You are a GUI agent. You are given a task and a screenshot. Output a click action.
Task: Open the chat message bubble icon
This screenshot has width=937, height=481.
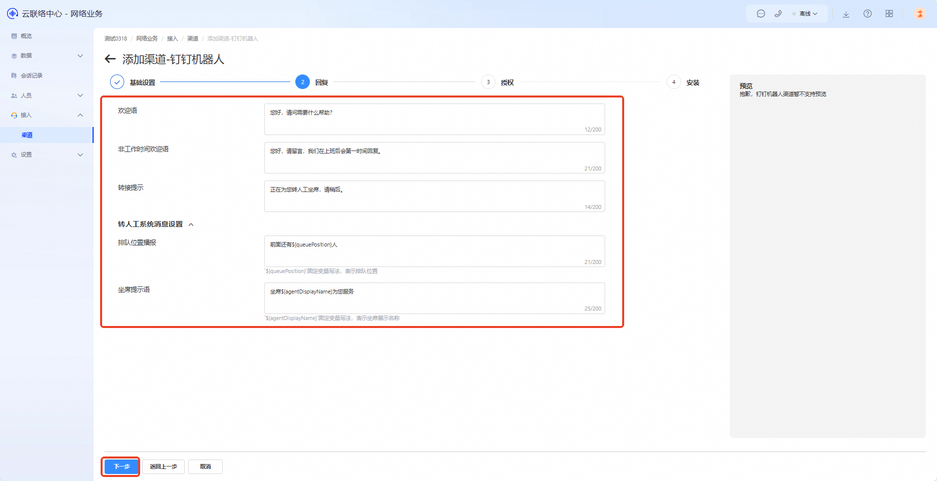761,13
